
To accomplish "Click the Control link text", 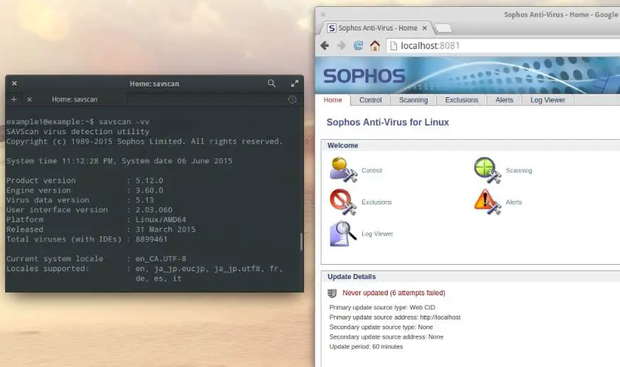I will click(x=371, y=170).
